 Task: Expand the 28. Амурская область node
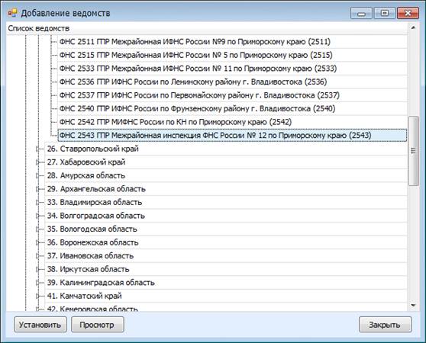click(37, 175)
